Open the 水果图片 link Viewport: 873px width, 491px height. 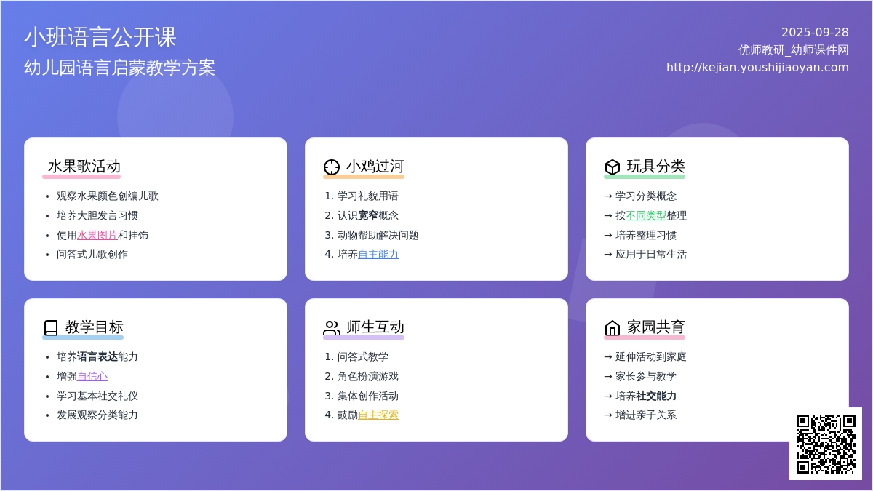(97, 235)
